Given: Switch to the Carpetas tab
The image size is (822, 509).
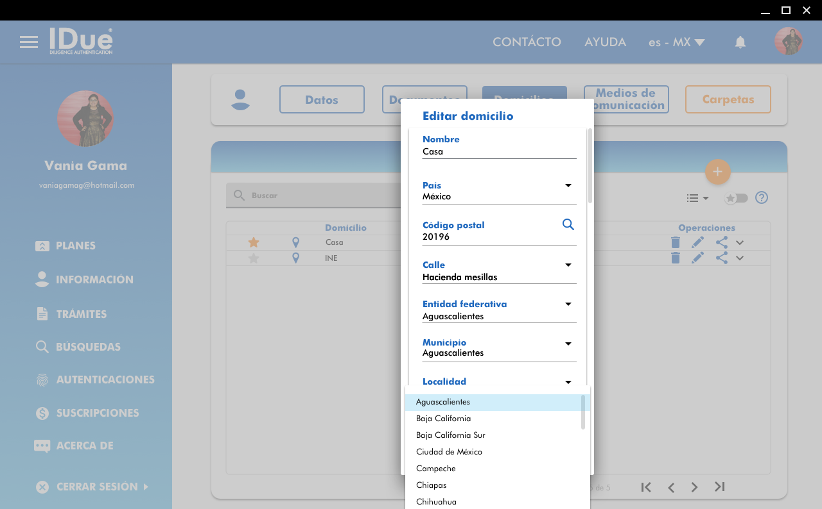Looking at the screenshot, I should [x=728, y=99].
